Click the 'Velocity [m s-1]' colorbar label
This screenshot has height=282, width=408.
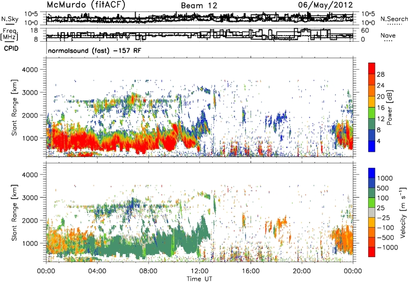click(403, 212)
